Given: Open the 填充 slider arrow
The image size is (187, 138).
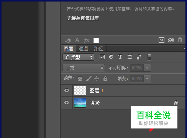Looking at the screenshot, I should click(x=147, y=79).
